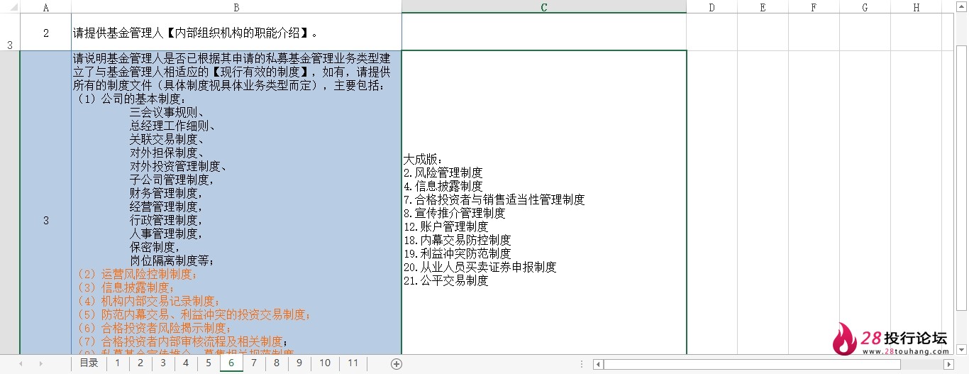Click cell containing 请提供基金管理人【内部组织机构的职能介绍】
This screenshot has width=969, height=374.
[236, 33]
